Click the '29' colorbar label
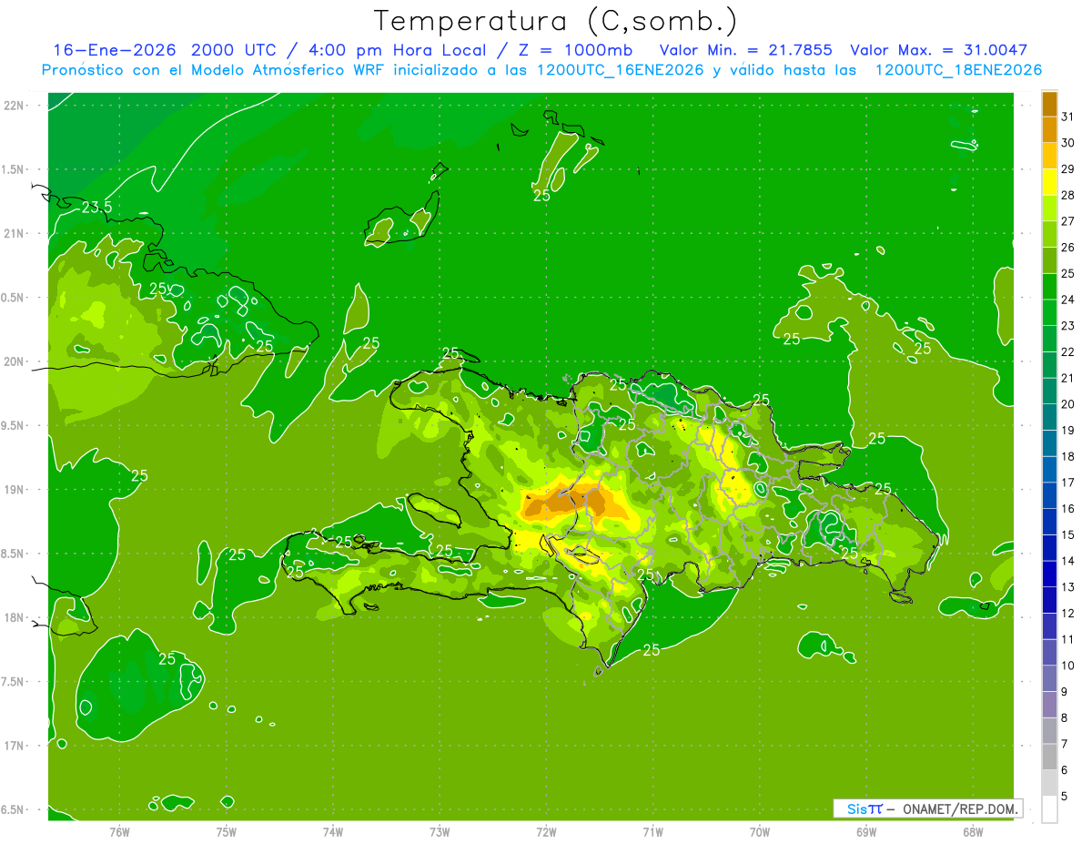 click(x=1068, y=169)
